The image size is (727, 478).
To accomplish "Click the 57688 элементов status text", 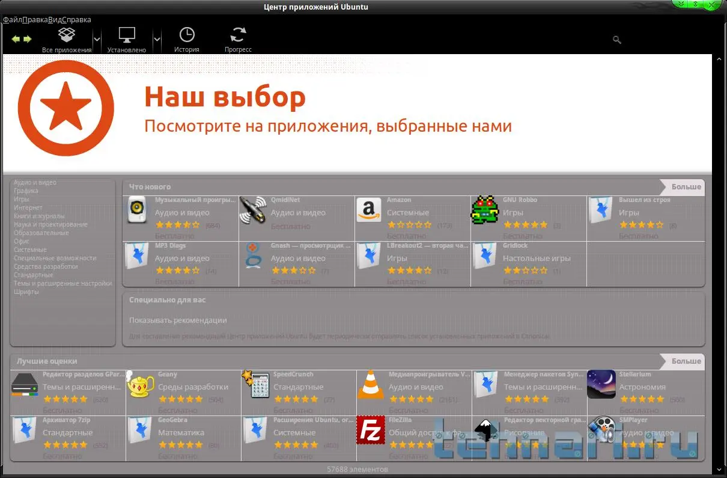I will [x=357, y=469].
